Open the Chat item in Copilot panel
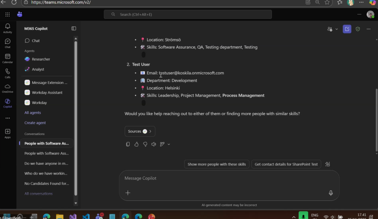 [x=47, y=41]
